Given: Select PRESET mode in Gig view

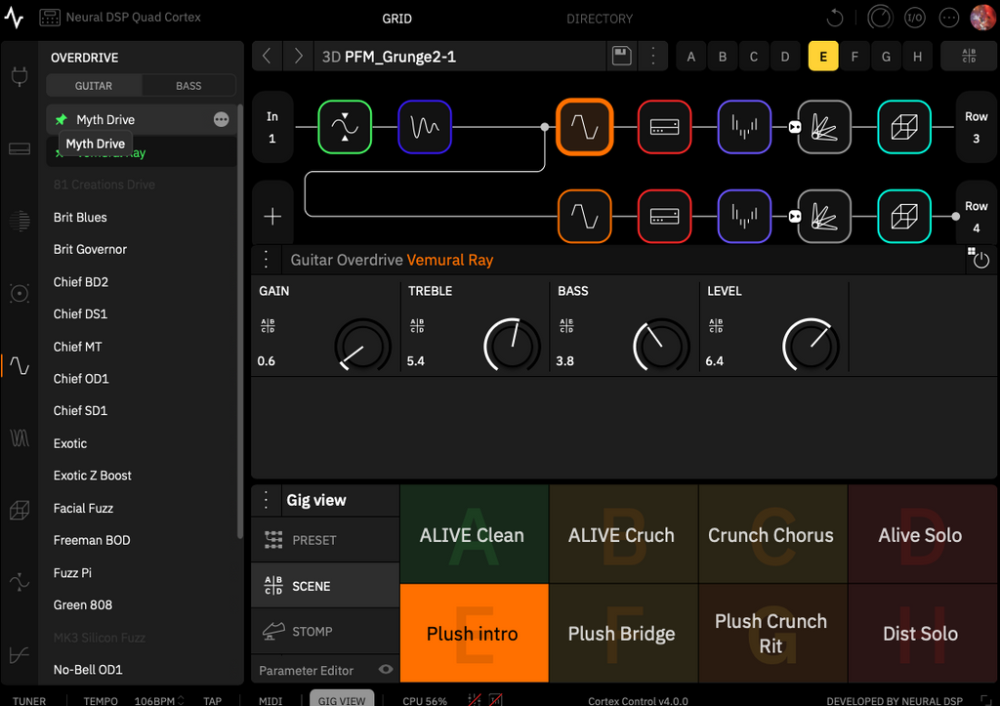Looking at the screenshot, I should 325,540.
